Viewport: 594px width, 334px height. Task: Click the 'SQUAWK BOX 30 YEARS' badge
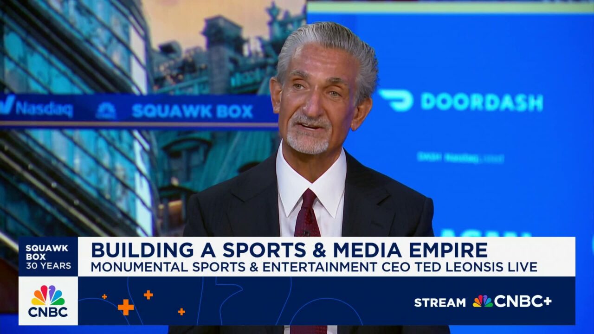coord(48,257)
